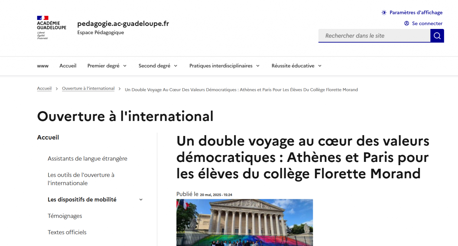Open Paramètres d'affichage settings
This screenshot has width=458, height=246.
(x=416, y=13)
